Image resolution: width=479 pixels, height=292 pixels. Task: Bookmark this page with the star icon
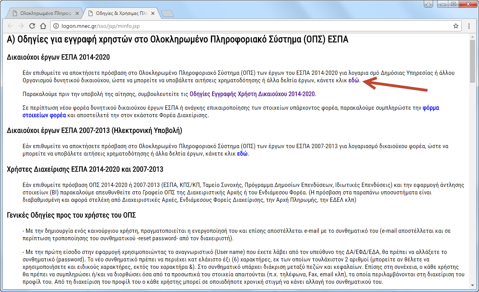tap(455, 26)
